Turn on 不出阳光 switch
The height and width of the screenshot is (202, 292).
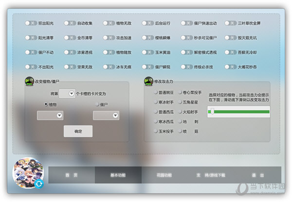[31, 67]
